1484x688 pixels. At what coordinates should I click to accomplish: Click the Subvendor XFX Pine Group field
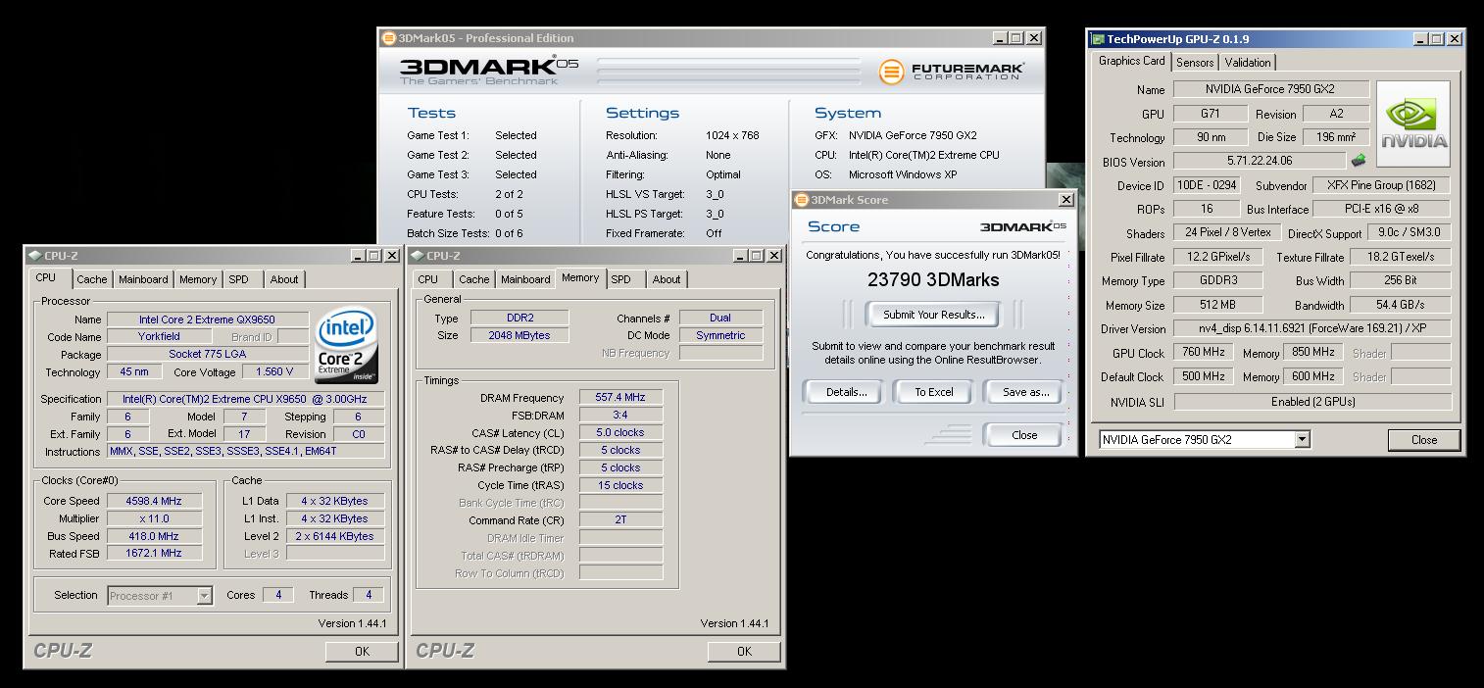coord(1382,185)
